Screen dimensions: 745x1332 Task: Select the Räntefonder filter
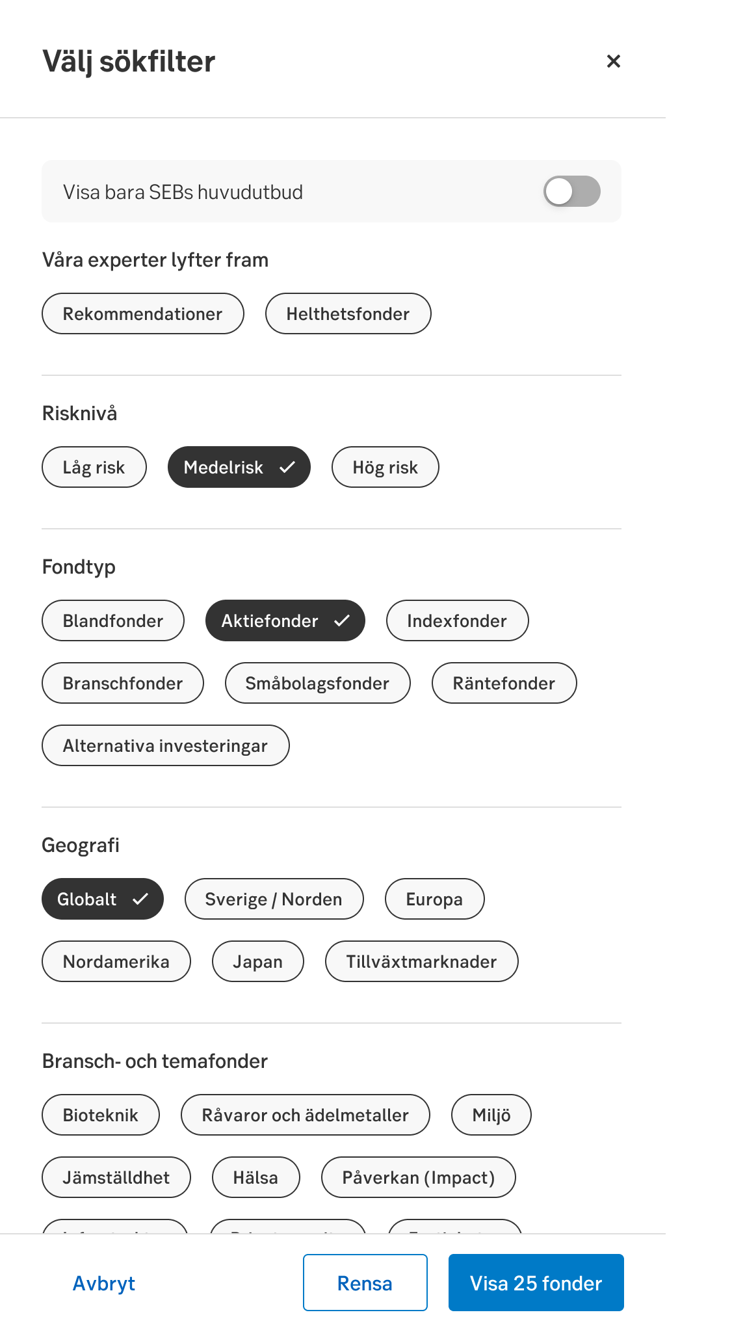pos(504,683)
